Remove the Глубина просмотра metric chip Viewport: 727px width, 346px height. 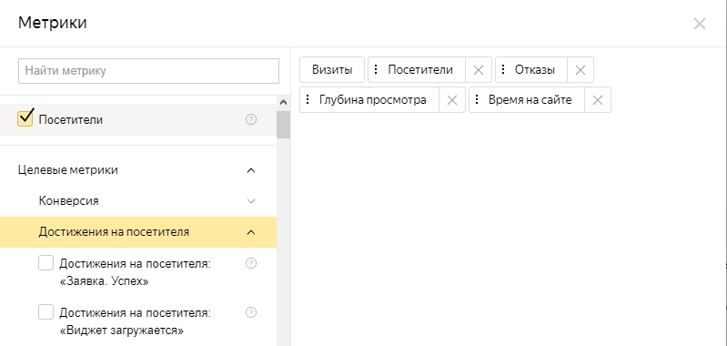click(452, 100)
